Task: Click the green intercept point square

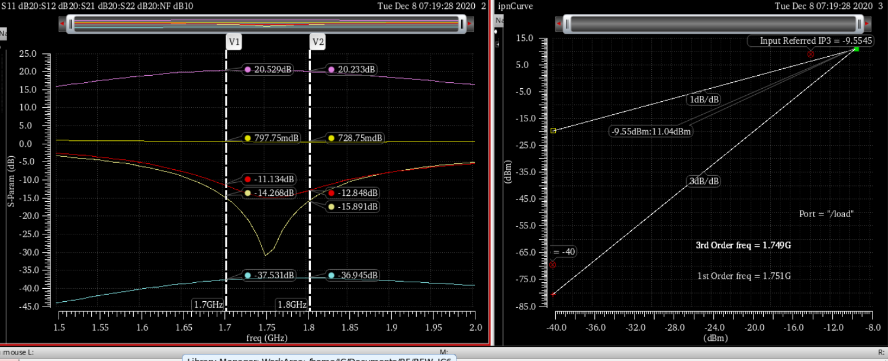Action: (x=856, y=49)
